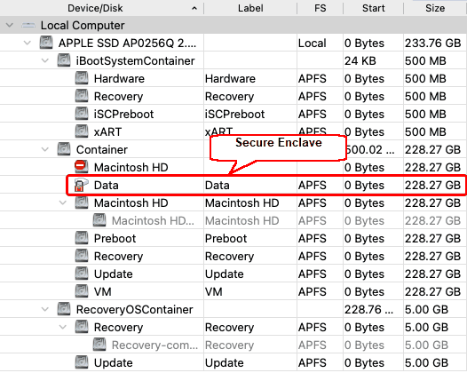The image size is (467, 381).
Task: Select the iBootSystemContainer entry name
Action: pos(136,60)
